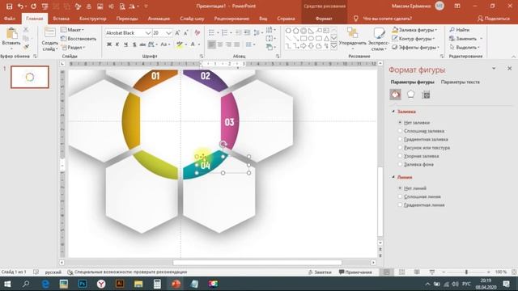Image resolution: width=518 pixels, height=291 pixels.
Task: Open Illustrator from the taskbar
Action: point(120,284)
